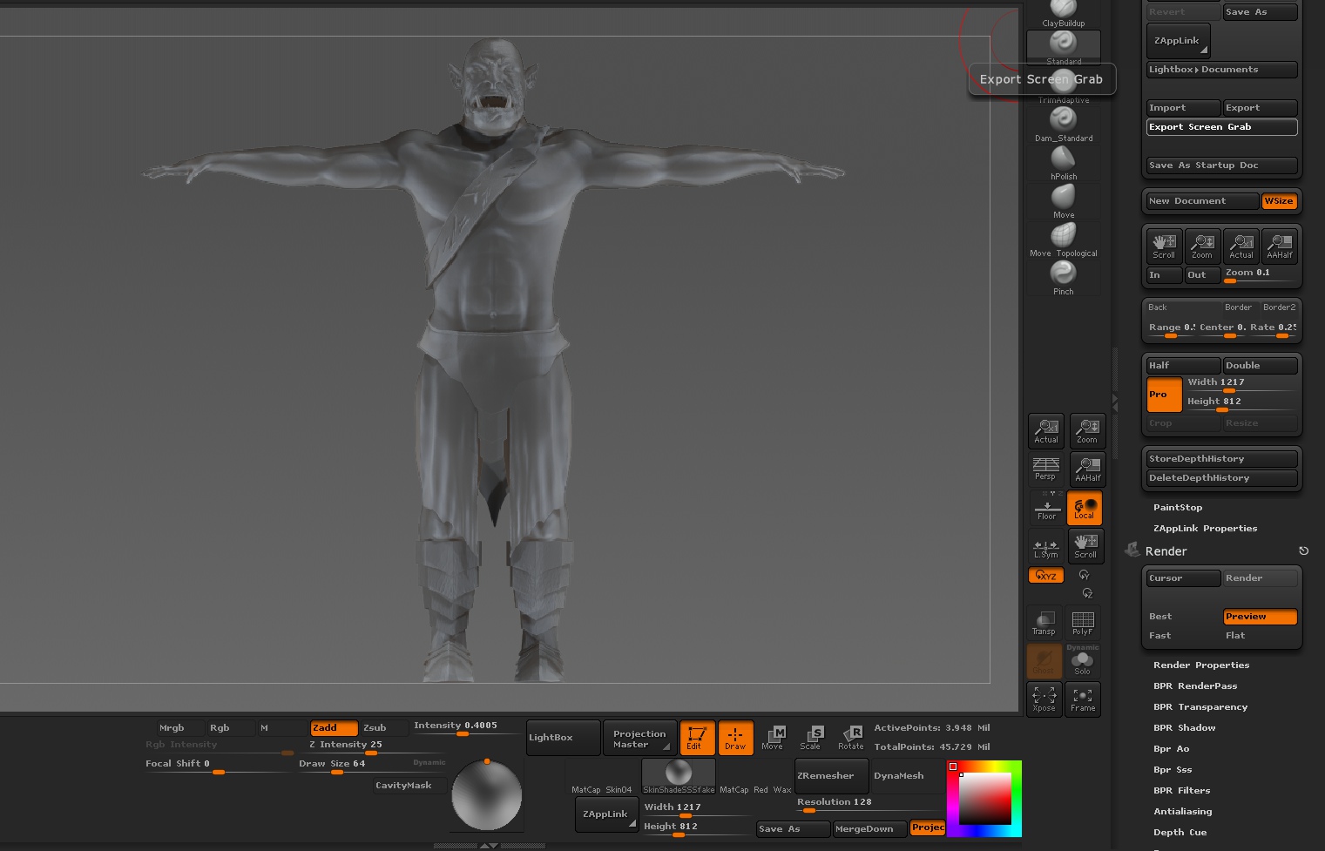This screenshot has height=851, width=1325.
Task: Open LightBox from bottom shelf
Action: (x=563, y=738)
